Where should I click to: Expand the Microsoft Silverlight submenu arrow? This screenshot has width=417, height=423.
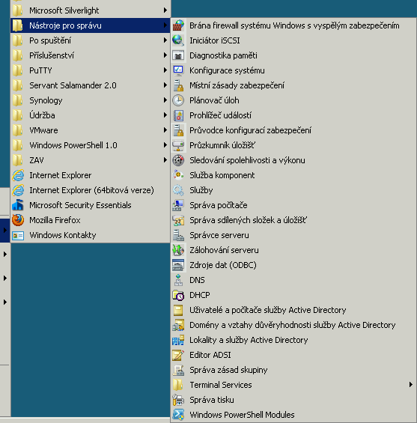point(165,10)
